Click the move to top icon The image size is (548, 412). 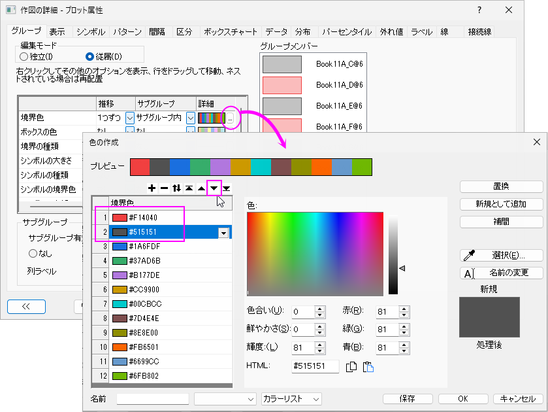coord(189,188)
